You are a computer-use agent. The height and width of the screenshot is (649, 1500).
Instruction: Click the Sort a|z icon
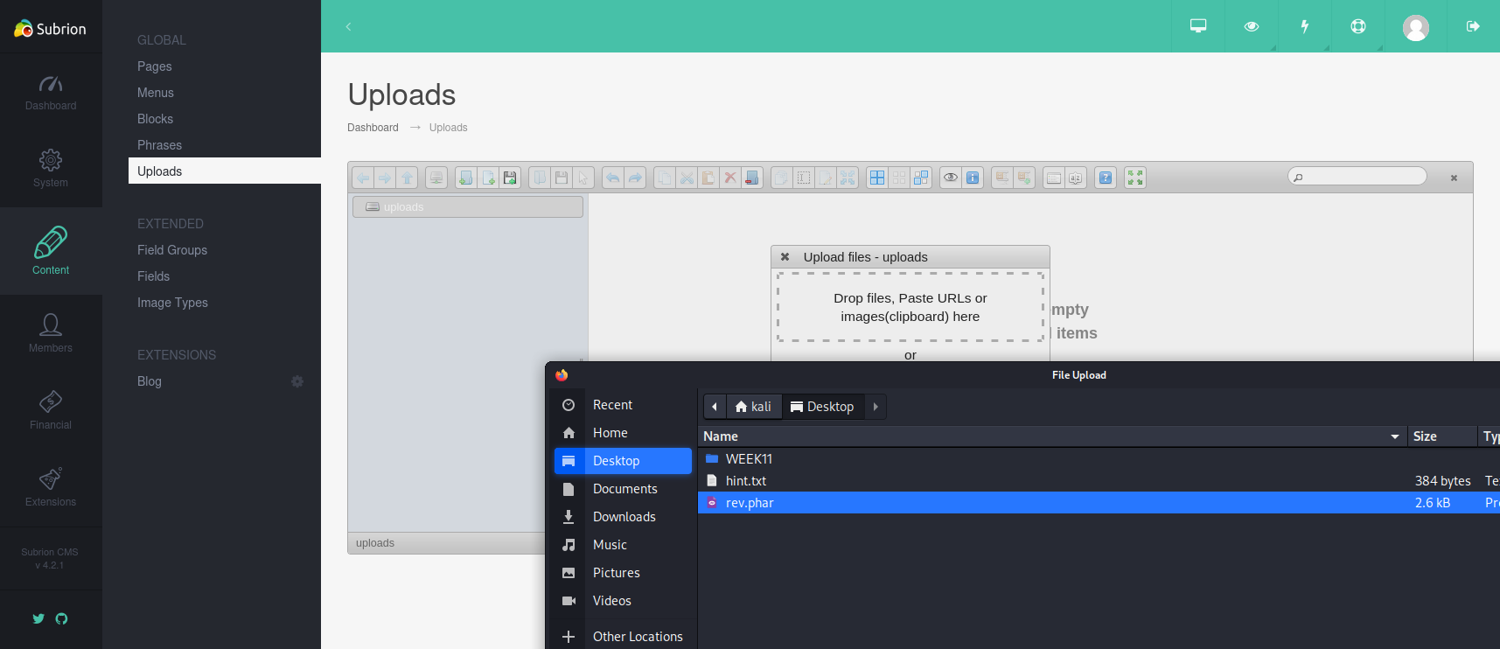pos(1075,178)
